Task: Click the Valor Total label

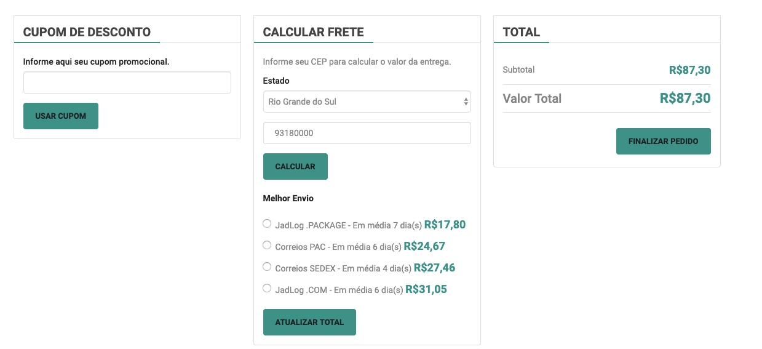Action: point(532,98)
